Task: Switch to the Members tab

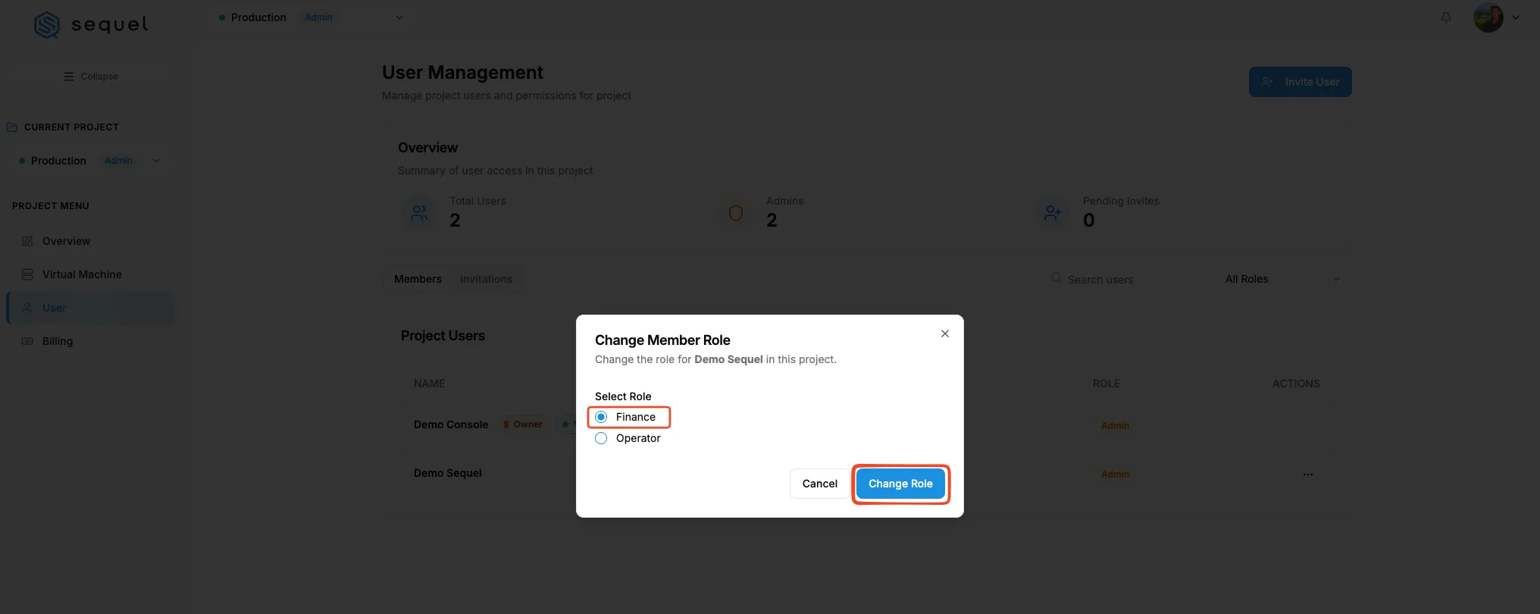Action: pos(418,279)
